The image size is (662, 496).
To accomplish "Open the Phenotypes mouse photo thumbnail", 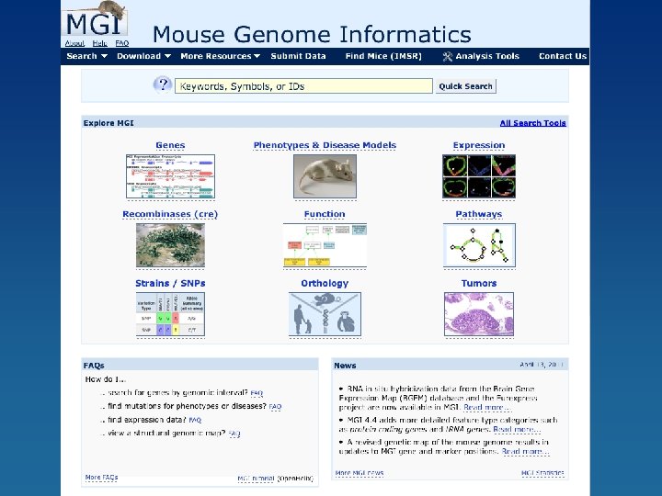I will [325, 176].
